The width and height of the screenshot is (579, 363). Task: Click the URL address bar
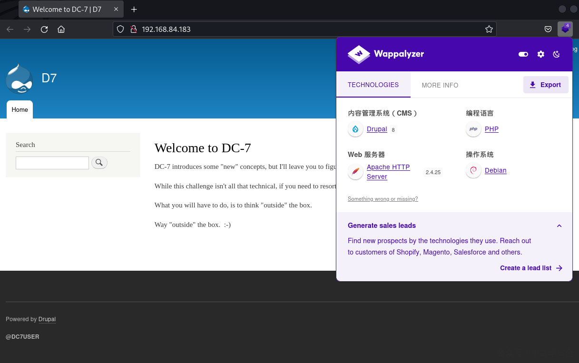[304, 29]
